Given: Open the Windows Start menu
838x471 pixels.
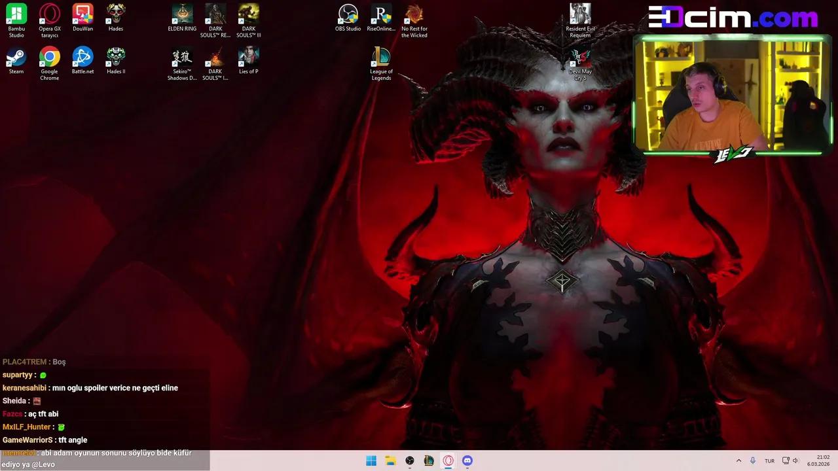Looking at the screenshot, I should point(371,461).
